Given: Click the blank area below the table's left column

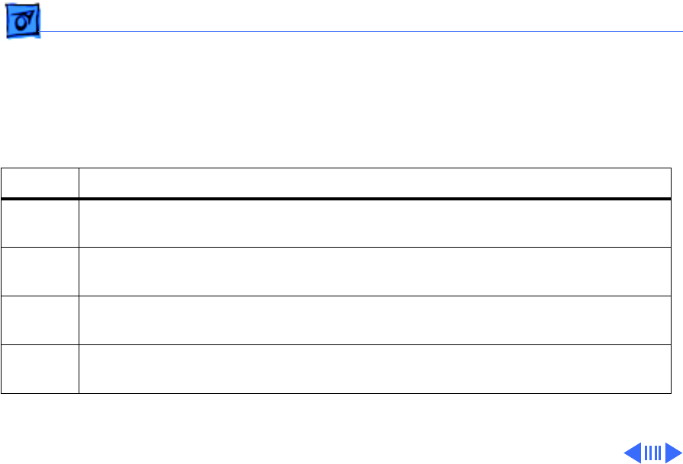Looking at the screenshot, I should point(40,427).
